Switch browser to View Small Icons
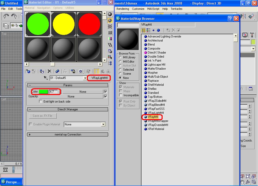258x186 pixels. tap(153, 30)
